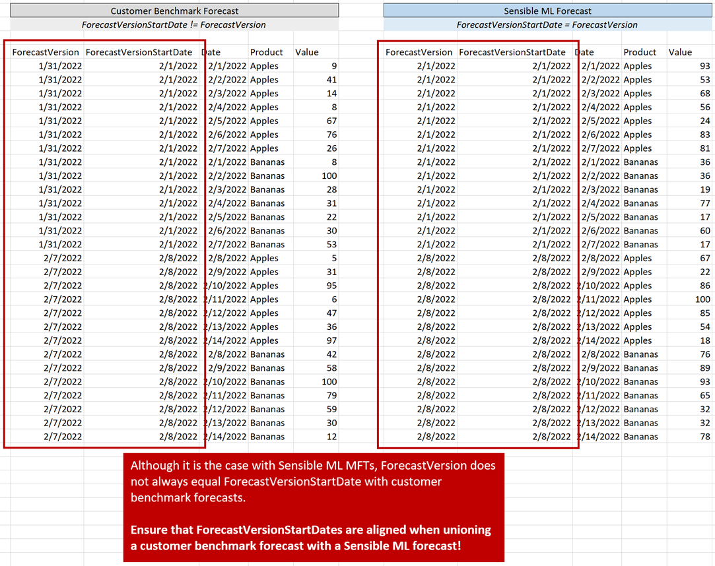Select ForecastVersionStartDate header in Customer Benchmark table
The height and width of the screenshot is (566, 715).
[x=139, y=52]
